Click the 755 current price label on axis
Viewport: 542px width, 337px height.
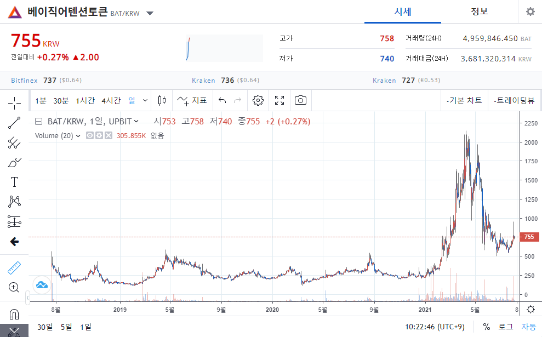click(529, 237)
